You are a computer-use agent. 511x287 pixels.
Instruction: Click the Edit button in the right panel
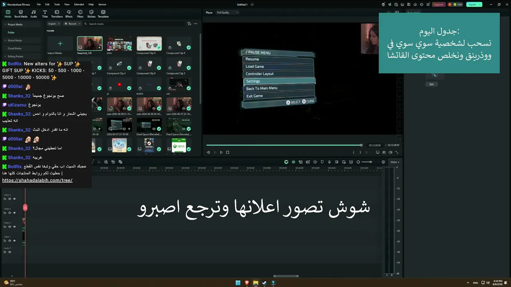[432, 85]
